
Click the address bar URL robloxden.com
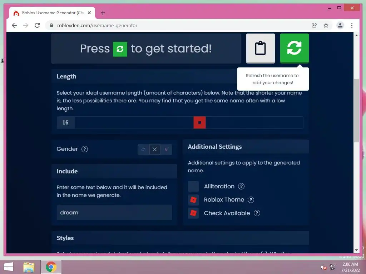pos(97,25)
